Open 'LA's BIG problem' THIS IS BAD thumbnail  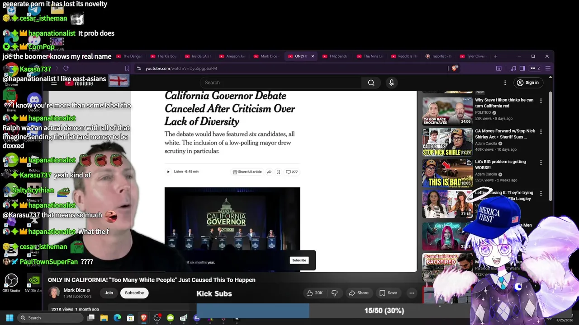click(x=447, y=173)
